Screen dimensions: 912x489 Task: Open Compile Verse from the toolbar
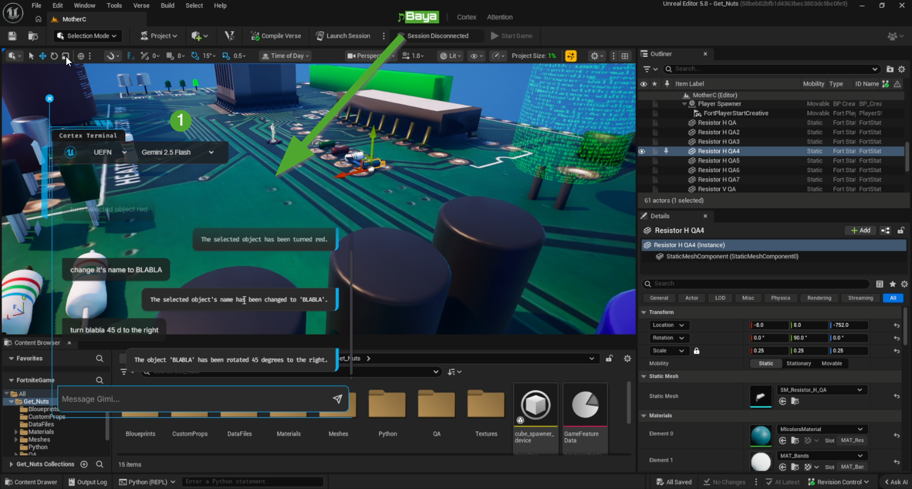pyautogui.click(x=276, y=36)
